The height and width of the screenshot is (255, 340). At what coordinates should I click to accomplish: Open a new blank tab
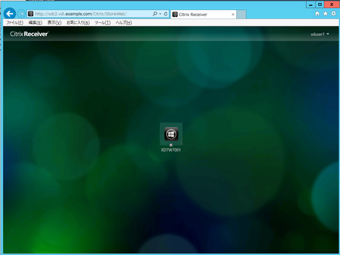[241, 14]
